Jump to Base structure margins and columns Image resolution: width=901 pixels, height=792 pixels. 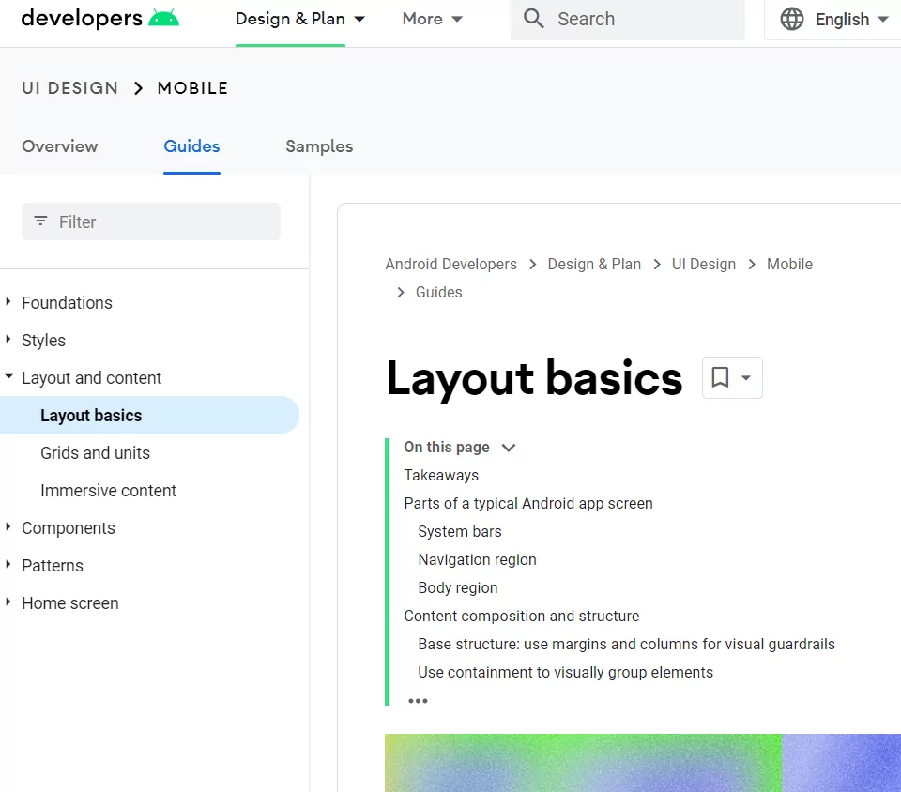pos(626,645)
